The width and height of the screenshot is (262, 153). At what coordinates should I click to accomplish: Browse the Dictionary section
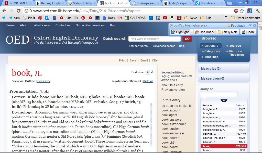(211, 46)
